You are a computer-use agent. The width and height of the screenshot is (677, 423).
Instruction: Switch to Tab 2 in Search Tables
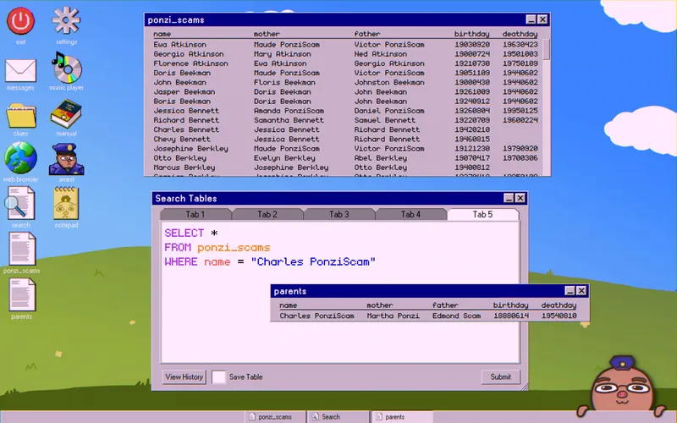[267, 214]
